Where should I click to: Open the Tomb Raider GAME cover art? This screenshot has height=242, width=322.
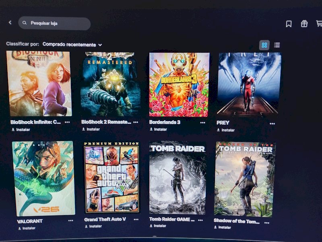pos(178,178)
